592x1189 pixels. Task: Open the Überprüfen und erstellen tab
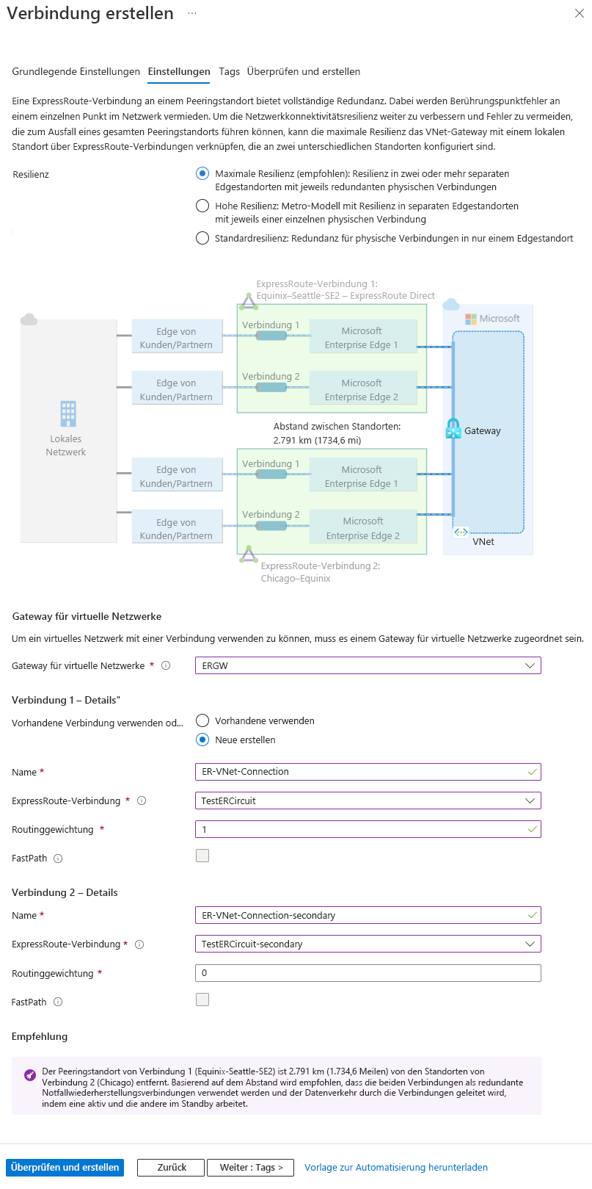304,72
